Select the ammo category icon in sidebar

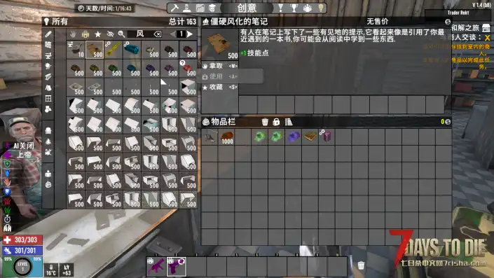[48, 45]
